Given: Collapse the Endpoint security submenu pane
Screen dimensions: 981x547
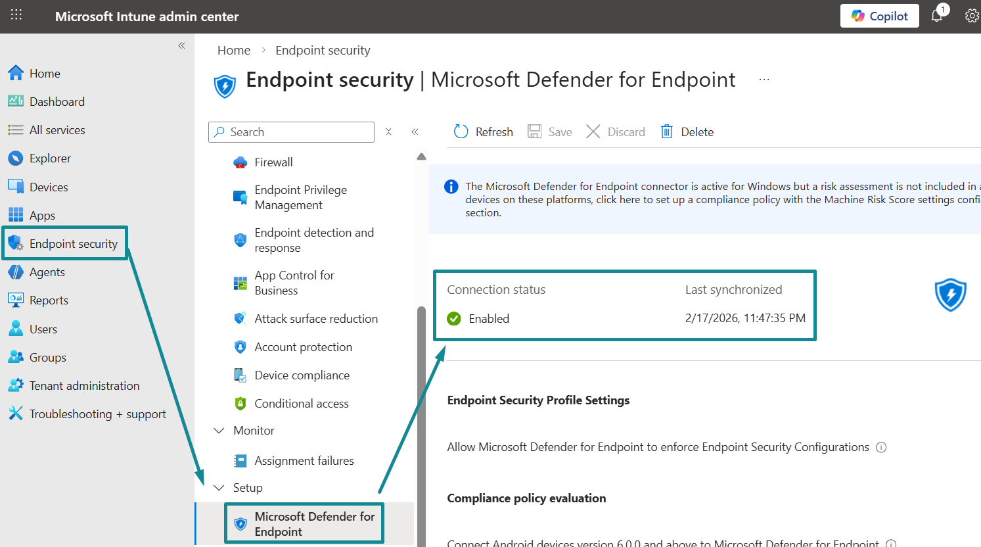Looking at the screenshot, I should click(415, 132).
